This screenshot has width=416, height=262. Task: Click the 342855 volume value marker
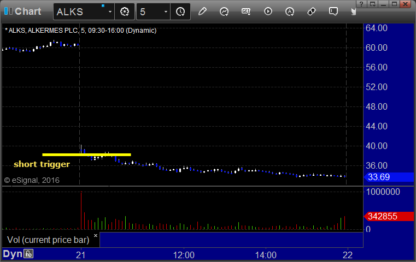389,217
